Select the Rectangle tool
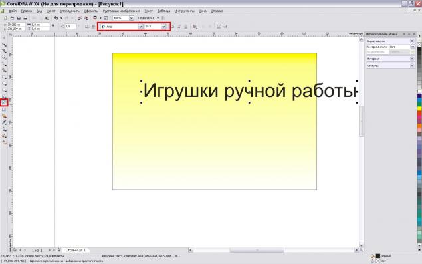The height and width of the screenshot is (264, 422). point(4,77)
